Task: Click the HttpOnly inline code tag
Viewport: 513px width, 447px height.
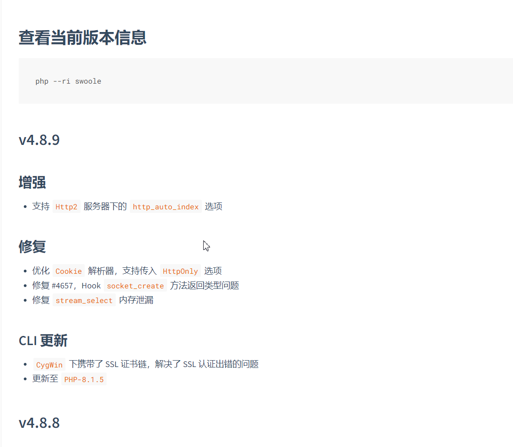Action: tap(180, 271)
